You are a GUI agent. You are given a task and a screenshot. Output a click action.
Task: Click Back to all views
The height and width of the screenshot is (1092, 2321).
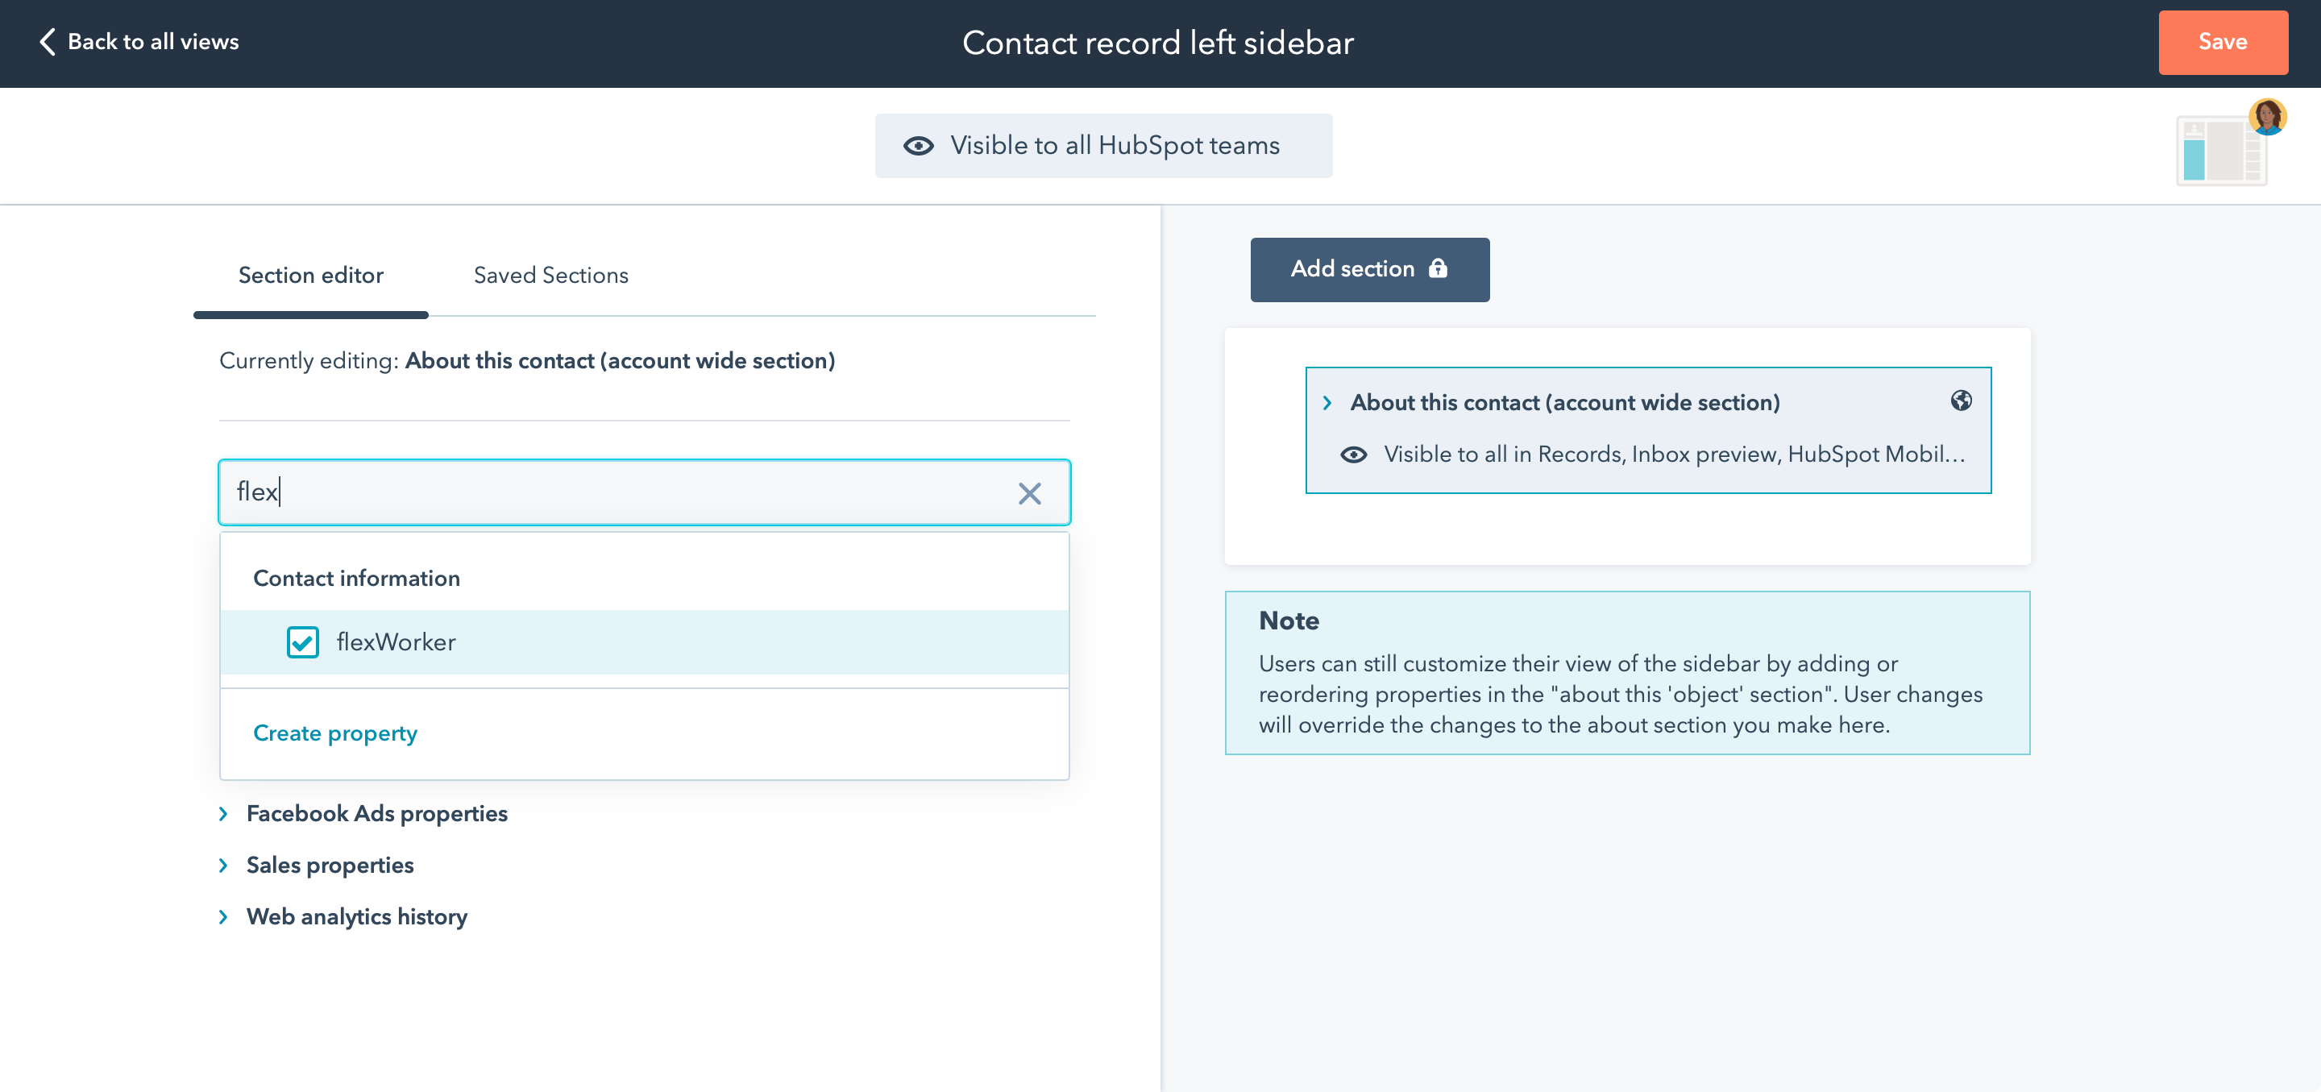click(152, 41)
